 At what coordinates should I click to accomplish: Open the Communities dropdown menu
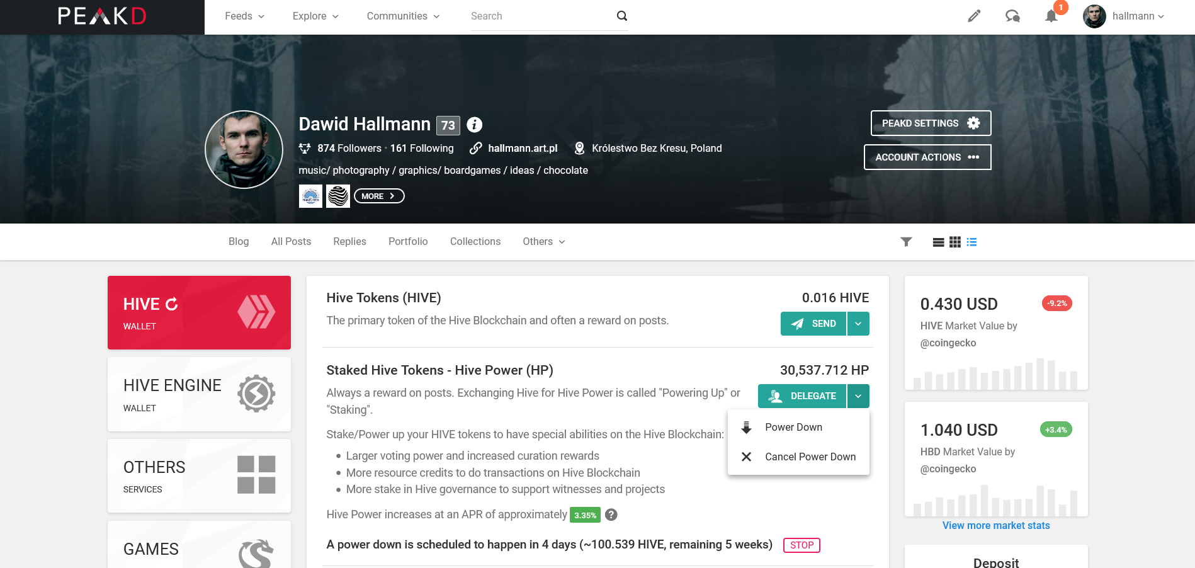404,16
